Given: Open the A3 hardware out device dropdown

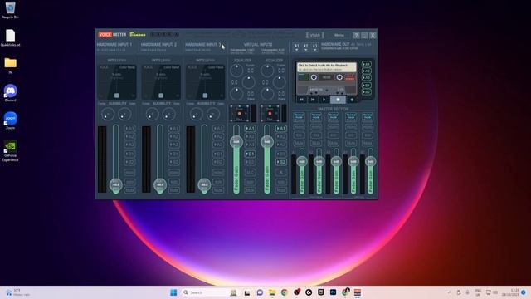Looking at the screenshot, I should 315,47.
